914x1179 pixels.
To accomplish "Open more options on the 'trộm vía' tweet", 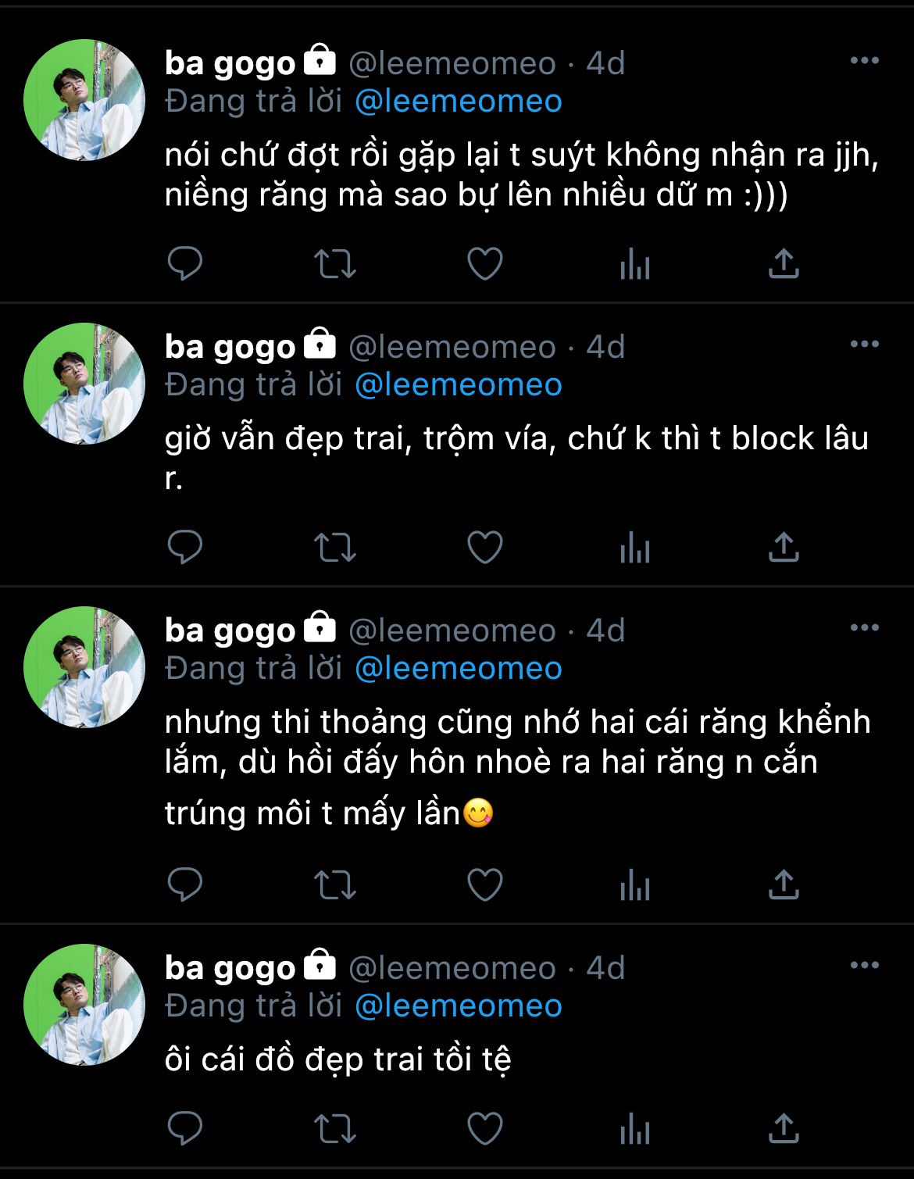I will (x=864, y=345).
